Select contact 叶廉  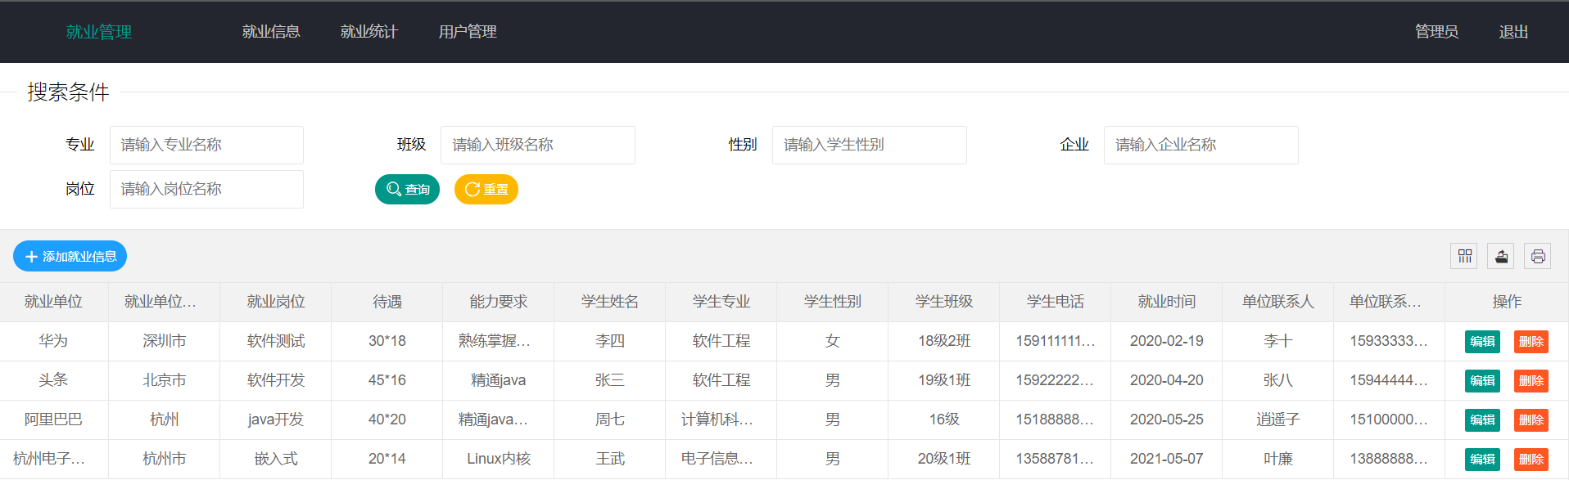[x=1278, y=459]
